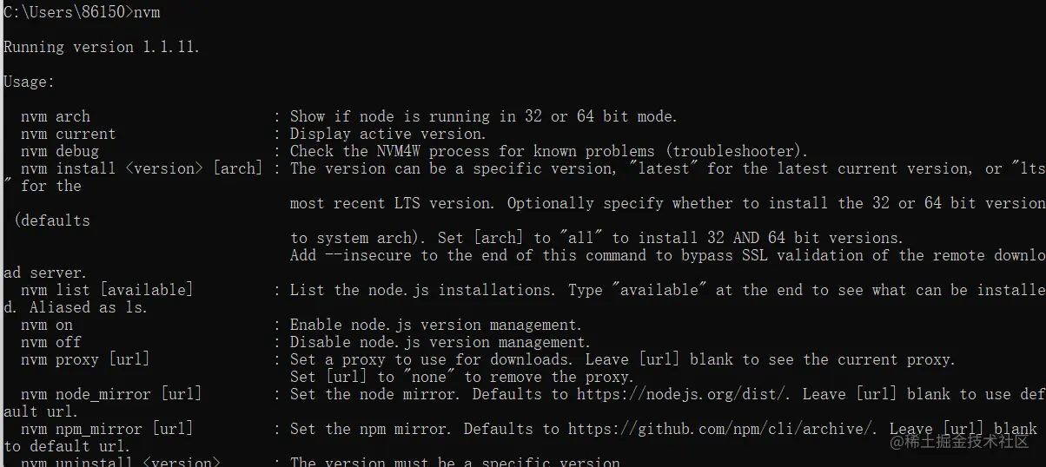The width and height of the screenshot is (1046, 467).
Task: Select the 'nvm current' command entry
Action: pyautogui.click(x=69, y=134)
